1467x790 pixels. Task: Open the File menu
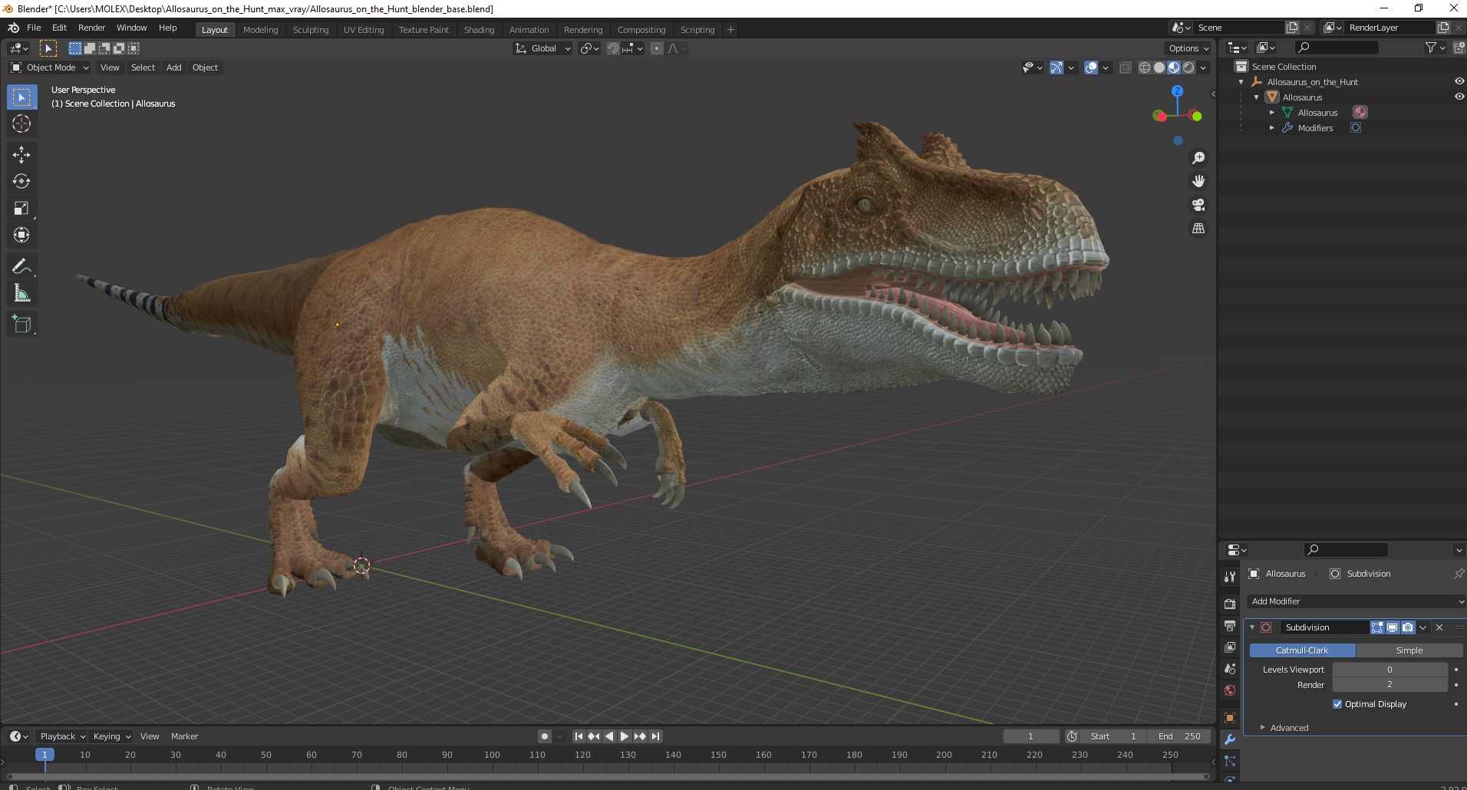click(x=34, y=28)
